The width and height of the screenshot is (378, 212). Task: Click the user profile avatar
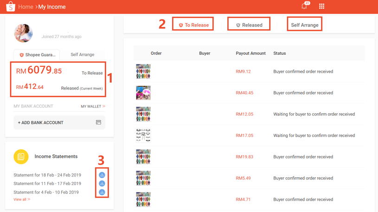pos(23,33)
